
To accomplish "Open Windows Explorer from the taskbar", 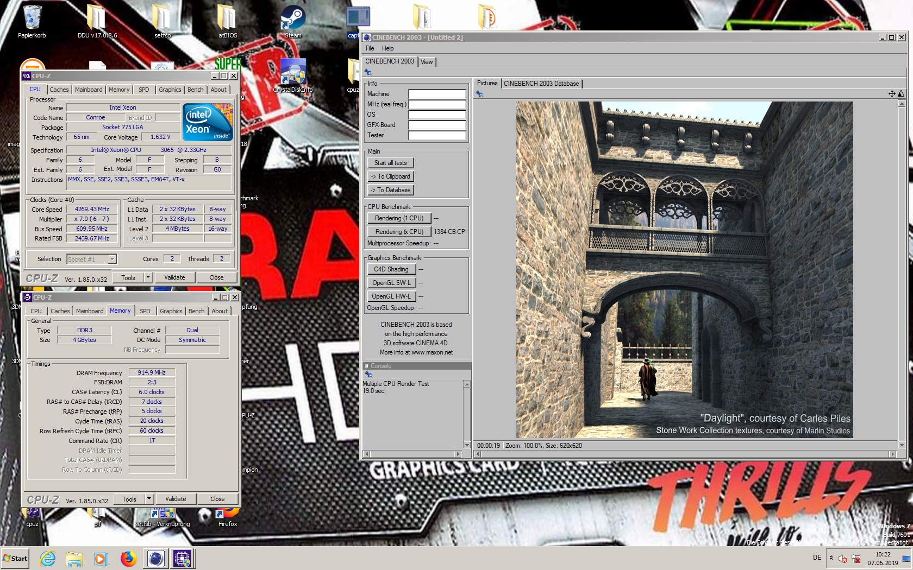I will pos(74,559).
